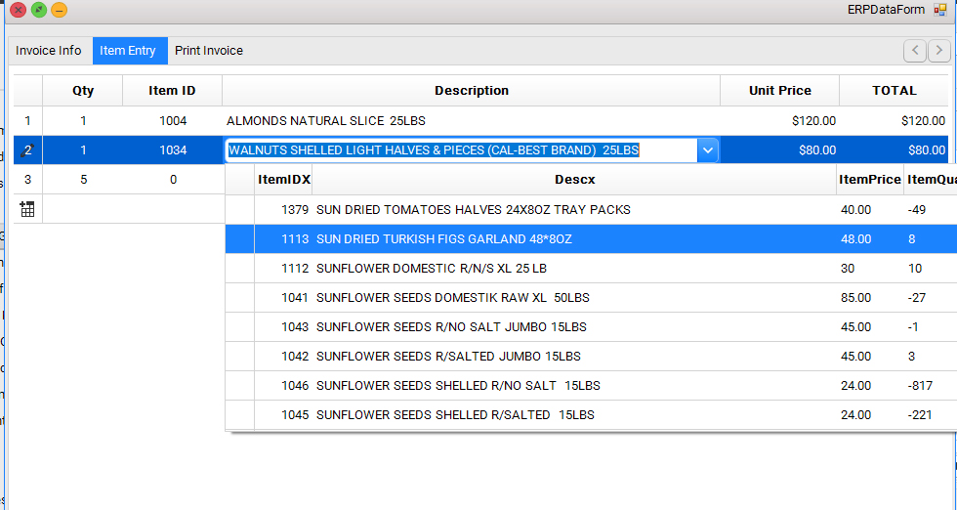
Task: Click the green maximize window button
Action: coord(39,10)
